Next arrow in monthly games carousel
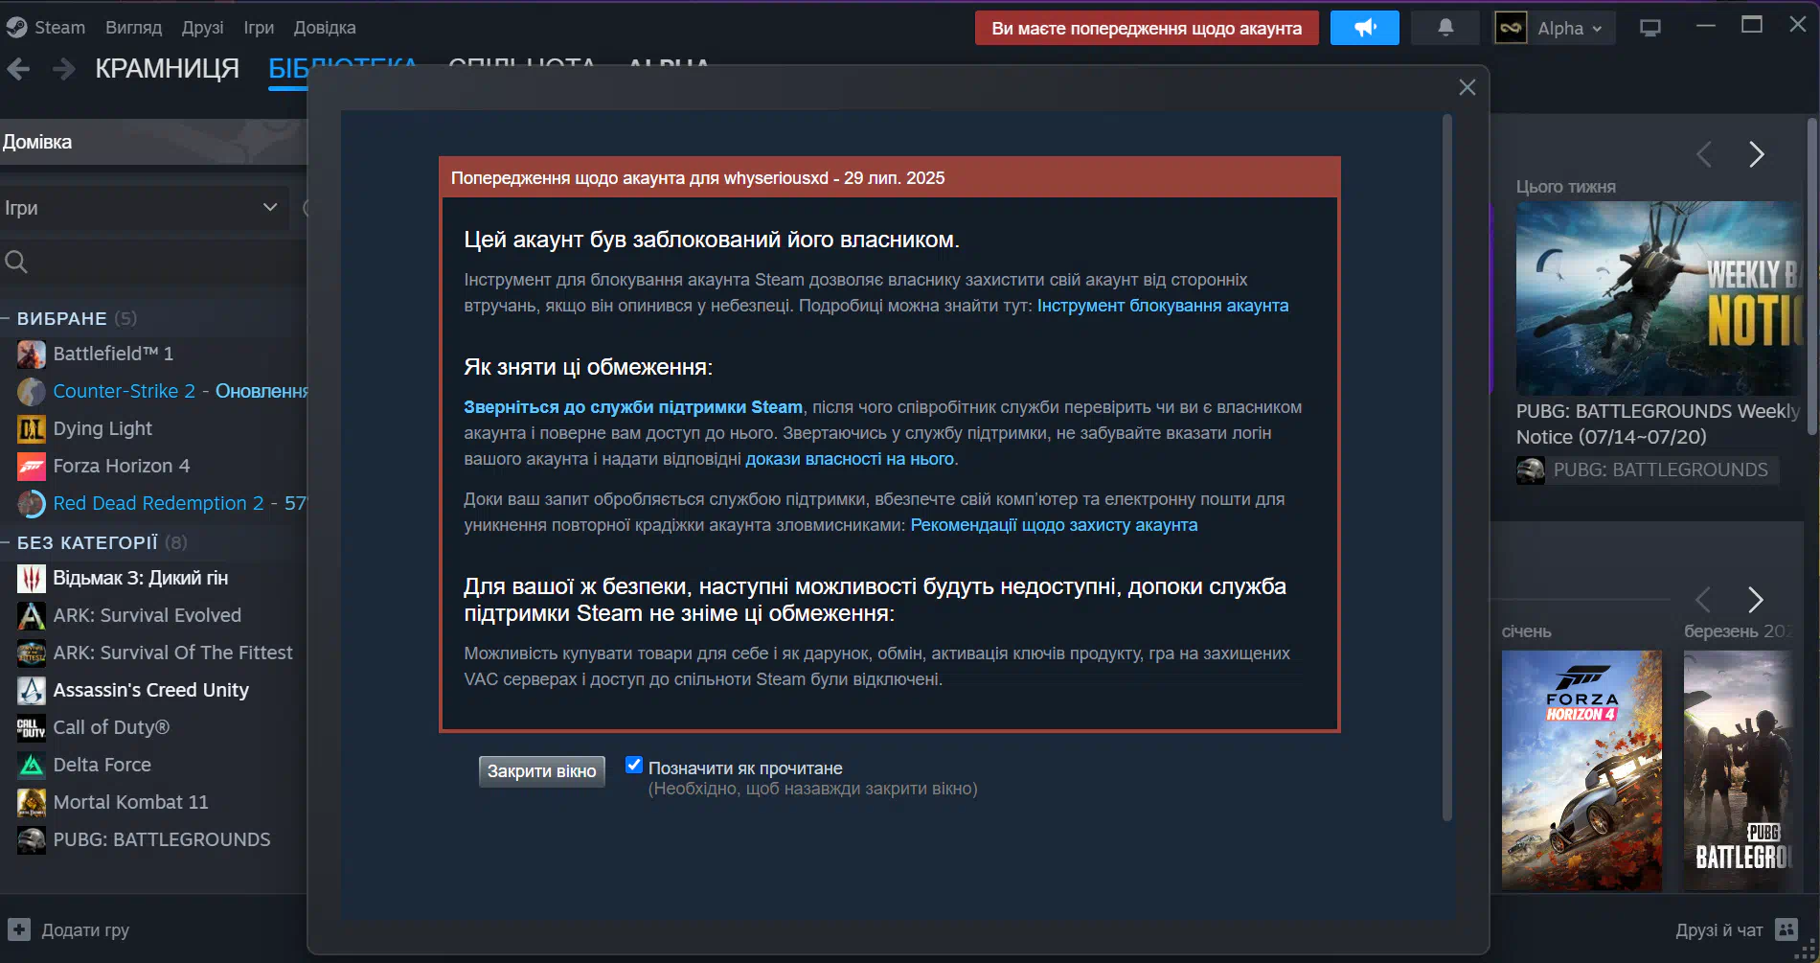This screenshot has height=963, width=1820. (x=1755, y=600)
